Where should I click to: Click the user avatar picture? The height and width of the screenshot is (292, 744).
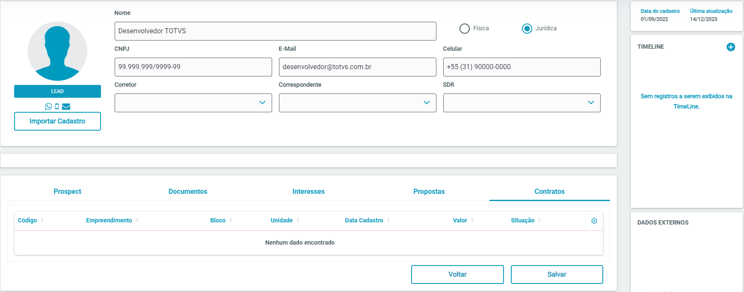[x=57, y=51]
